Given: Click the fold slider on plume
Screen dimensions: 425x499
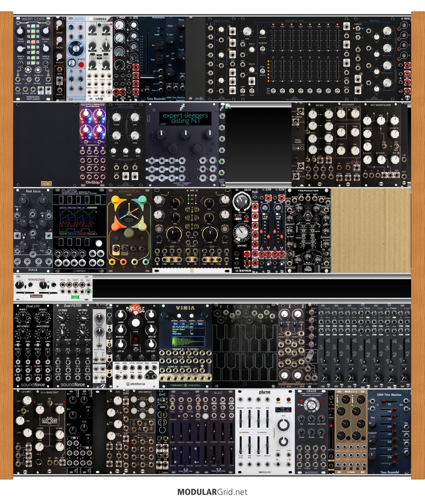Looking at the screenshot, I should coord(267,419).
